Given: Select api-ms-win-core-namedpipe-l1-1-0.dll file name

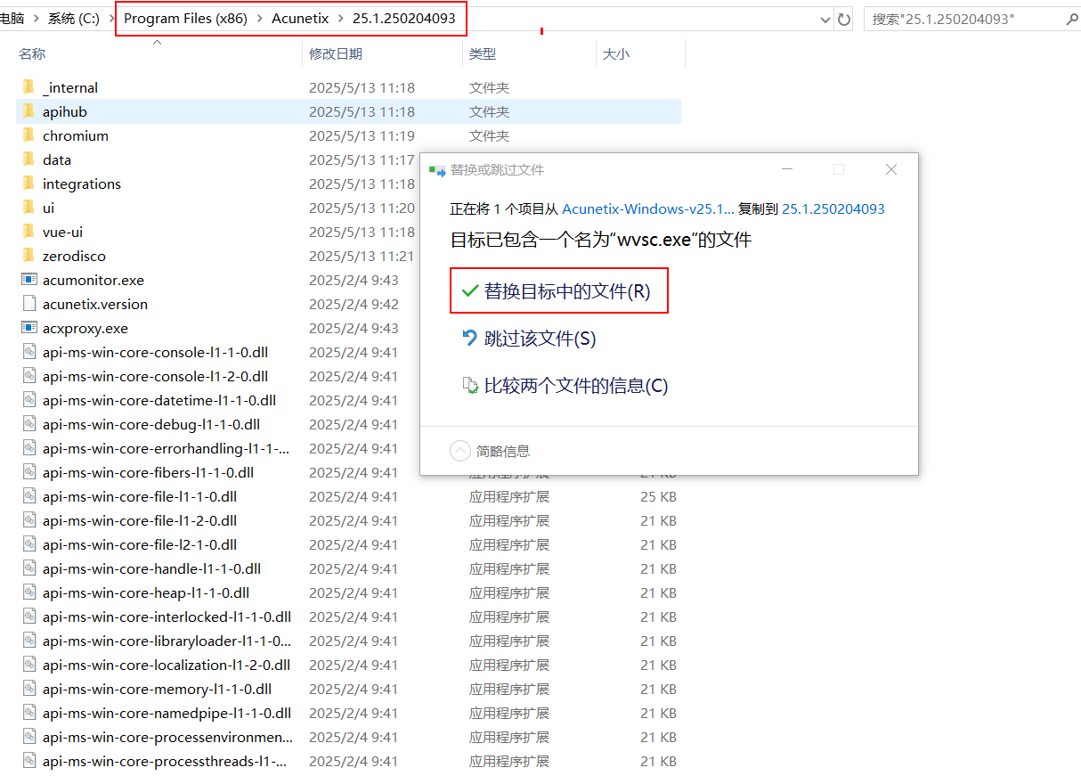Looking at the screenshot, I should (167, 713).
